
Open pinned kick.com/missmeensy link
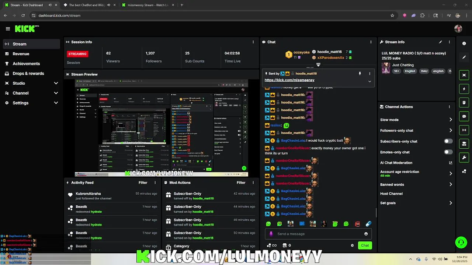(289, 80)
